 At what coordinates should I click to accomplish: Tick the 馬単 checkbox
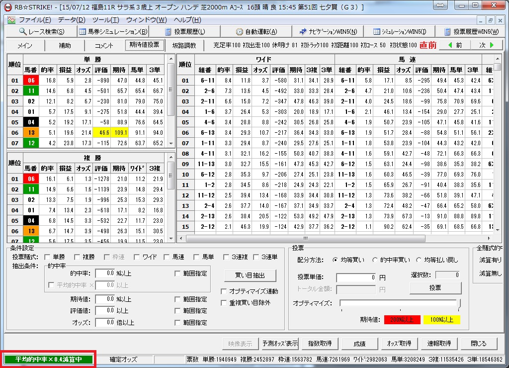196,257
